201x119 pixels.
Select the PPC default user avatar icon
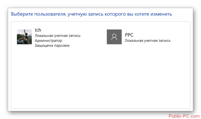coord(114,37)
